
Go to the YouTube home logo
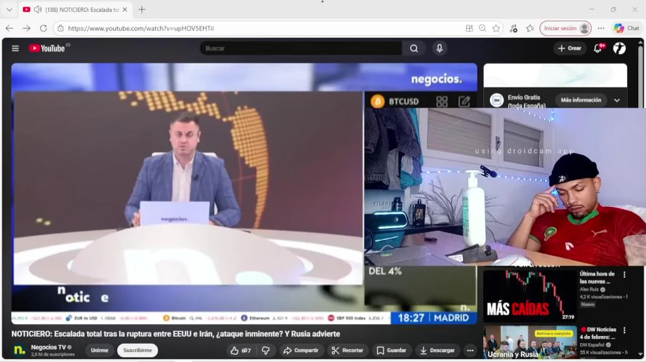coord(47,48)
